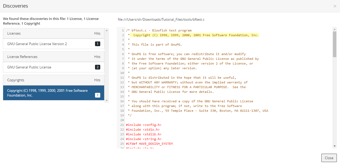Click the hits badge showing 1 for GPL Version 2
Viewport: 340px width, 166px height.
[x=97, y=44]
